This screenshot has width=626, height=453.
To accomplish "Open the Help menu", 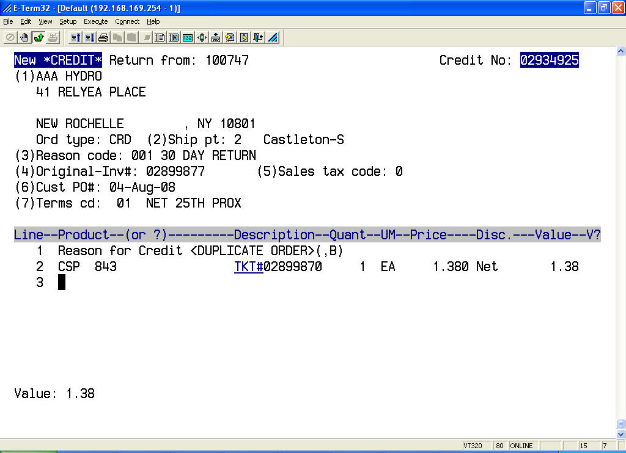I will coord(153,21).
